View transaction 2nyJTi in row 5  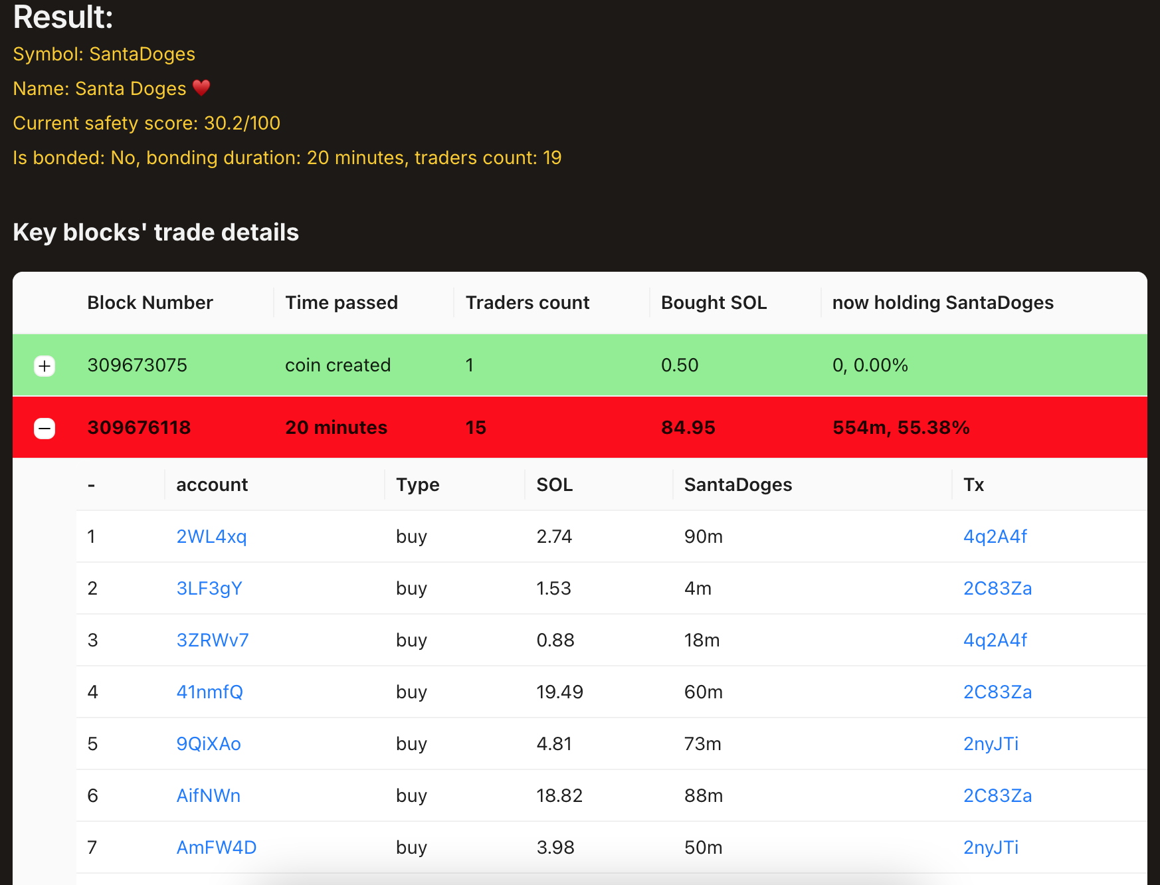coord(991,744)
